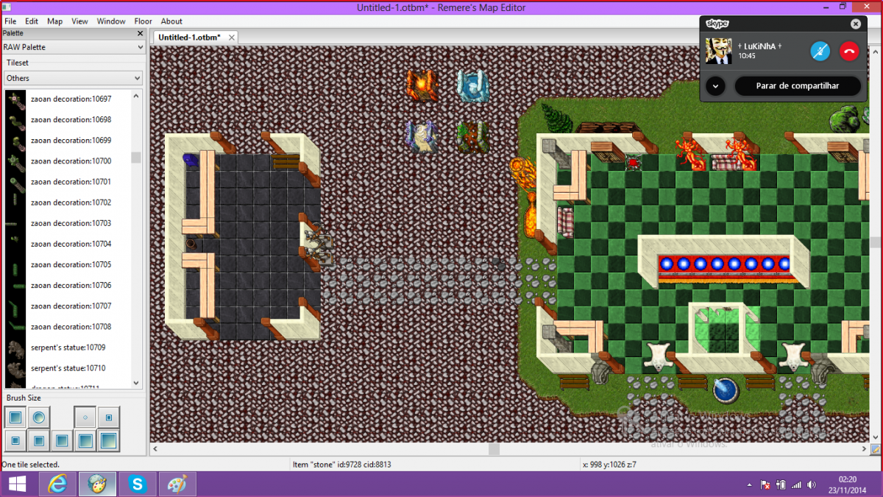Close the Palette panel
The width and height of the screenshot is (883, 497).
(x=140, y=33)
